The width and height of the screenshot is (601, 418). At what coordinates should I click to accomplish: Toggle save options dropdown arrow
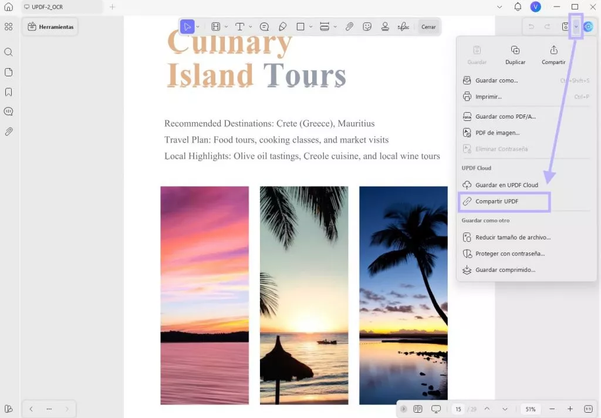[x=576, y=26]
